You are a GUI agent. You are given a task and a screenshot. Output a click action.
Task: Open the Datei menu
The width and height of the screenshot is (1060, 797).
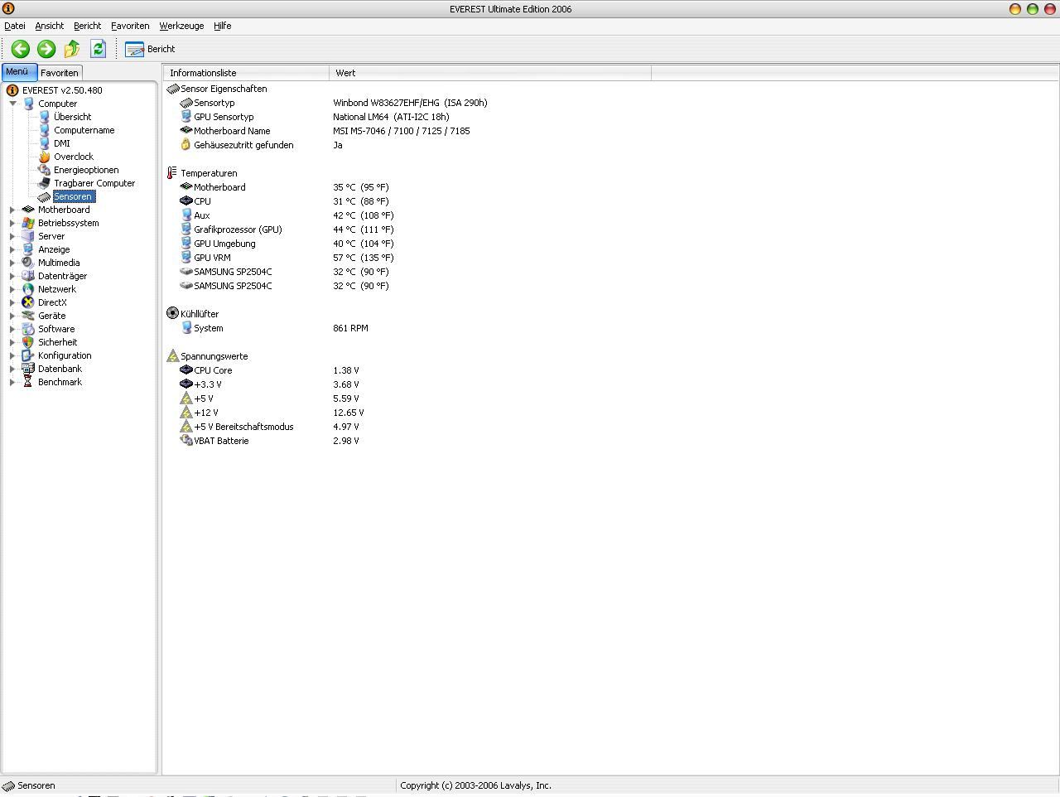15,26
